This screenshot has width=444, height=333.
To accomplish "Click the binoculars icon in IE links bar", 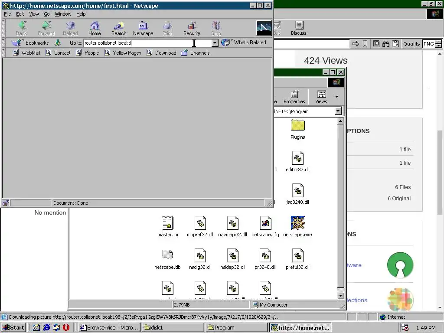I will pos(385,44).
